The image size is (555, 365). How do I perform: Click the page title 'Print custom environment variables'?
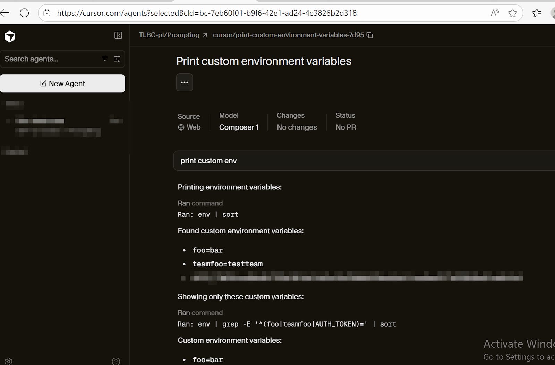(x=264, y=61)
